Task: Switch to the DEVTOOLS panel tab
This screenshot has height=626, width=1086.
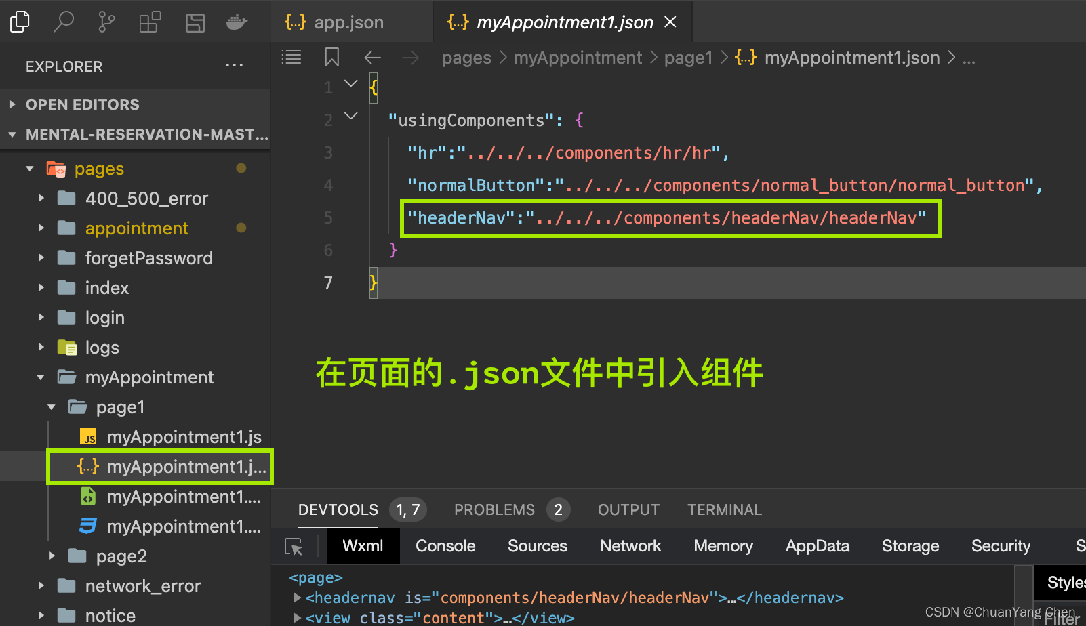Action: pos(338,509)
